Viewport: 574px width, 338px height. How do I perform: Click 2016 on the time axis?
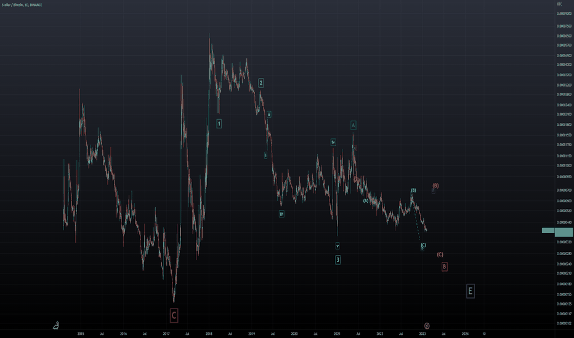click(x=123, y=334)
